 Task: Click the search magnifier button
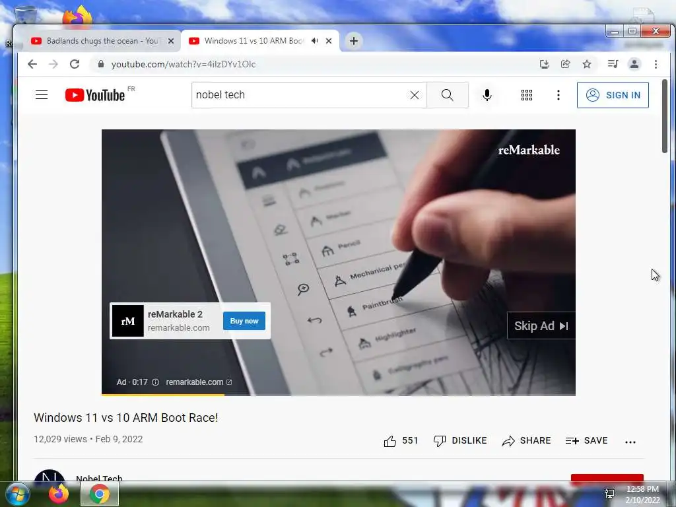click(x=448, y=95)
